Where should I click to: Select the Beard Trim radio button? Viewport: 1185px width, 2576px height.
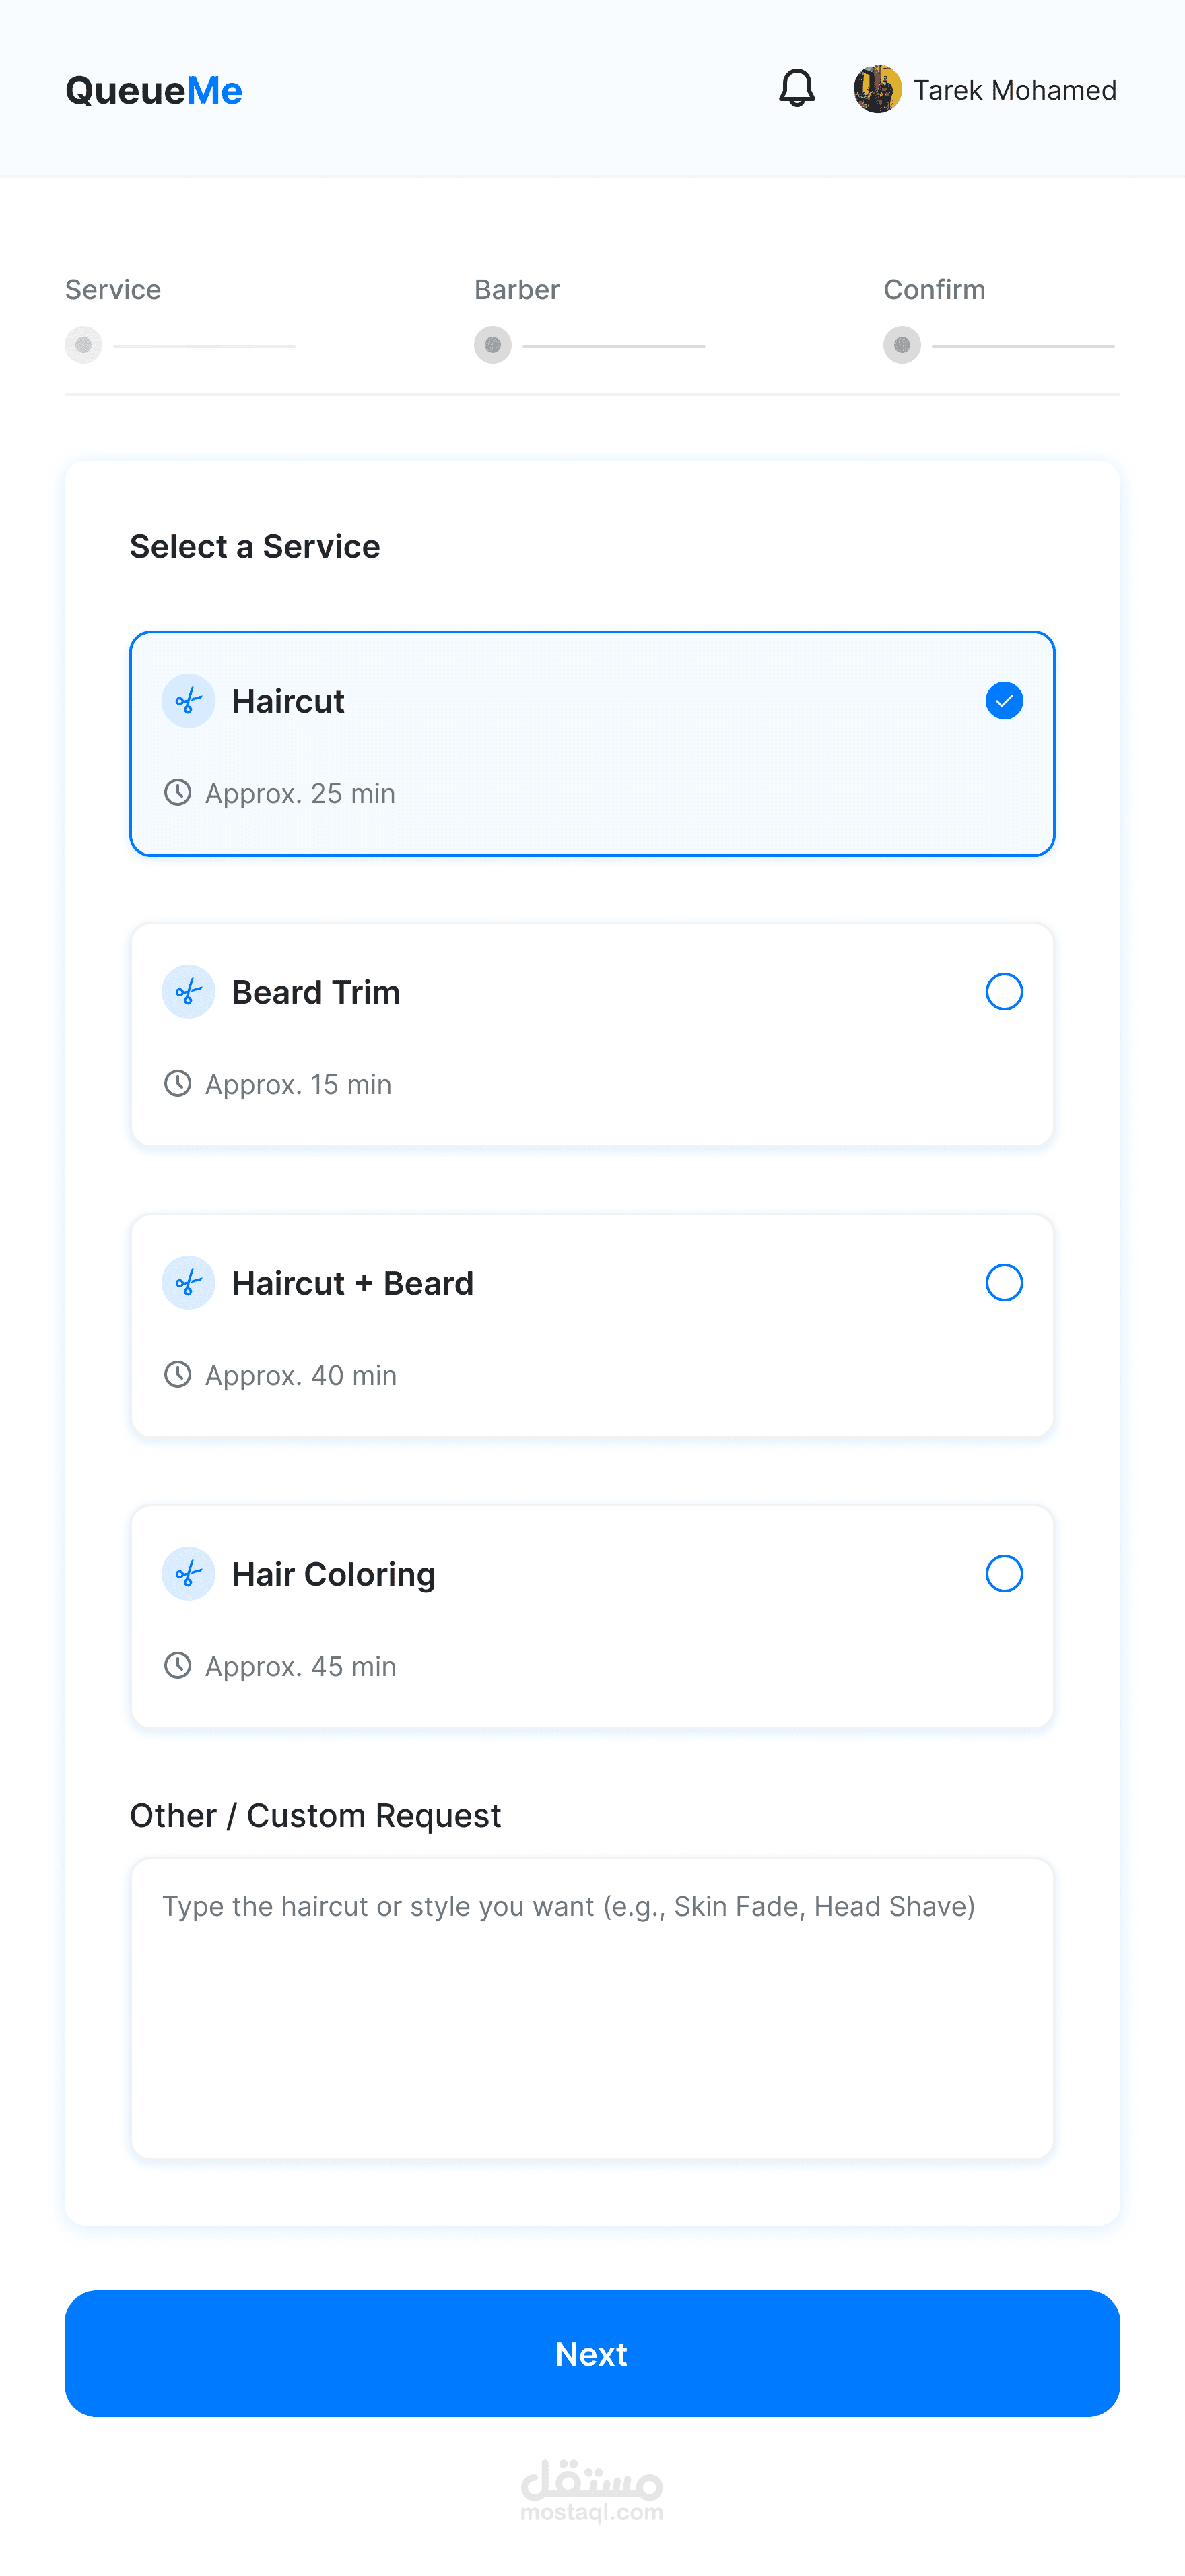click(1003, 992)
